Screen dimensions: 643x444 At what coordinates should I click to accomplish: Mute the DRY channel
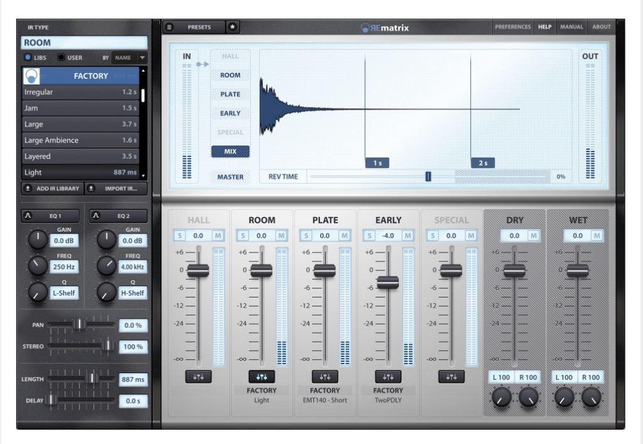pyautogui.click(x=533, y=236)
